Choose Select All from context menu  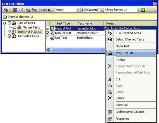[131, 105]
